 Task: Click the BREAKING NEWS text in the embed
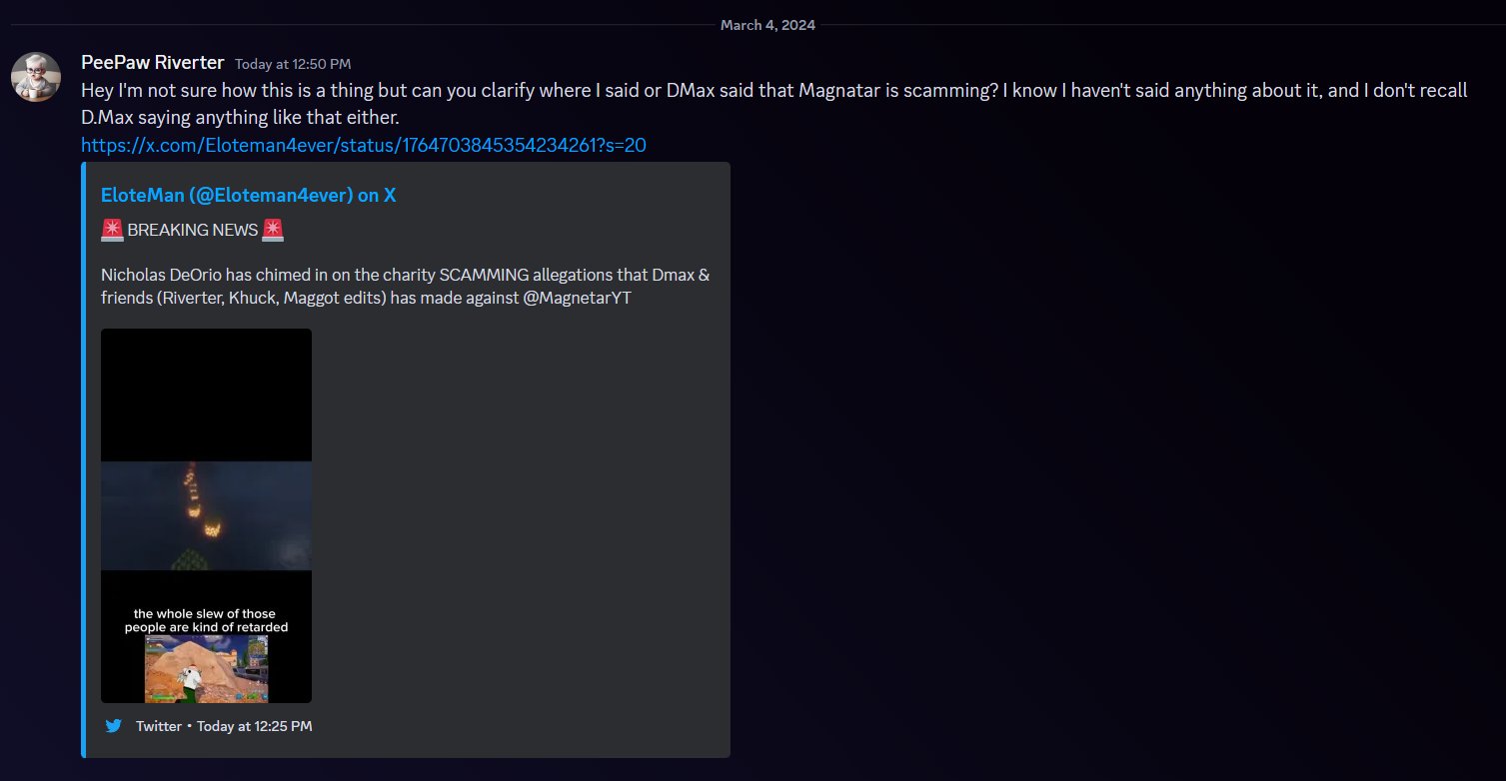[x=193, y=230]
